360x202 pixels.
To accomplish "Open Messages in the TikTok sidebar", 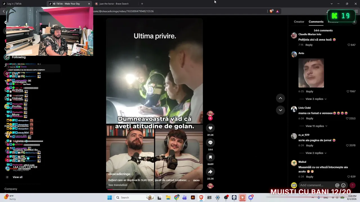I will 19,82.
